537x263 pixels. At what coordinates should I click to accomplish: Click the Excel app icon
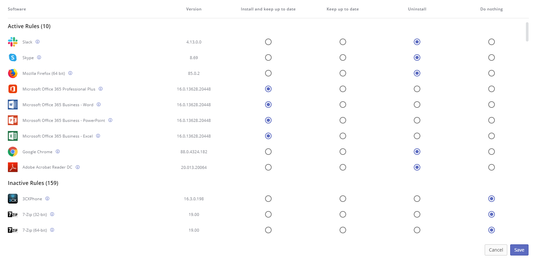(x=13, y=136)
